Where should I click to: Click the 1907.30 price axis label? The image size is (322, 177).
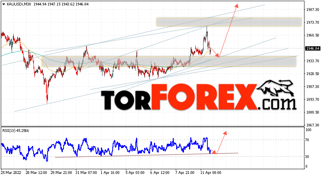point(313,87)
